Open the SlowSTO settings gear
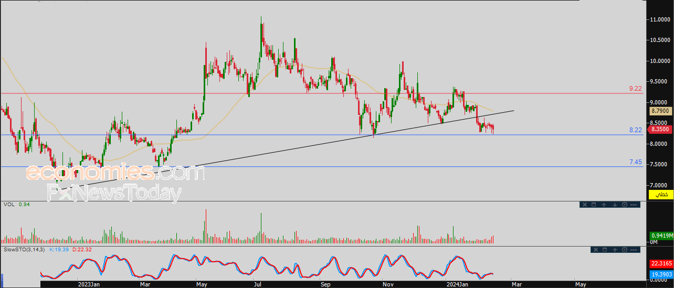The width and height of the screenshot is (674, 288). (625, 250)
